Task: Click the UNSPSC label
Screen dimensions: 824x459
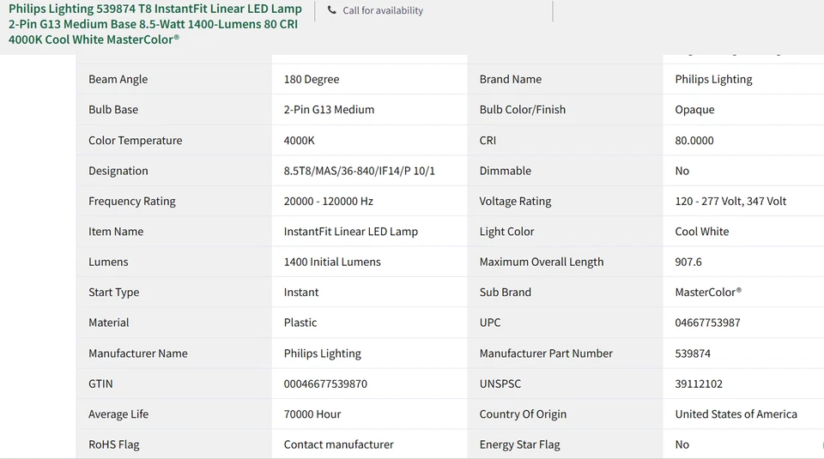Action: 500,384
